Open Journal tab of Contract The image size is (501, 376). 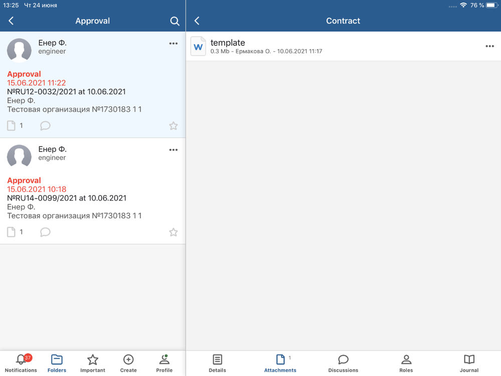pyautogui.click(x=469, y=363)
